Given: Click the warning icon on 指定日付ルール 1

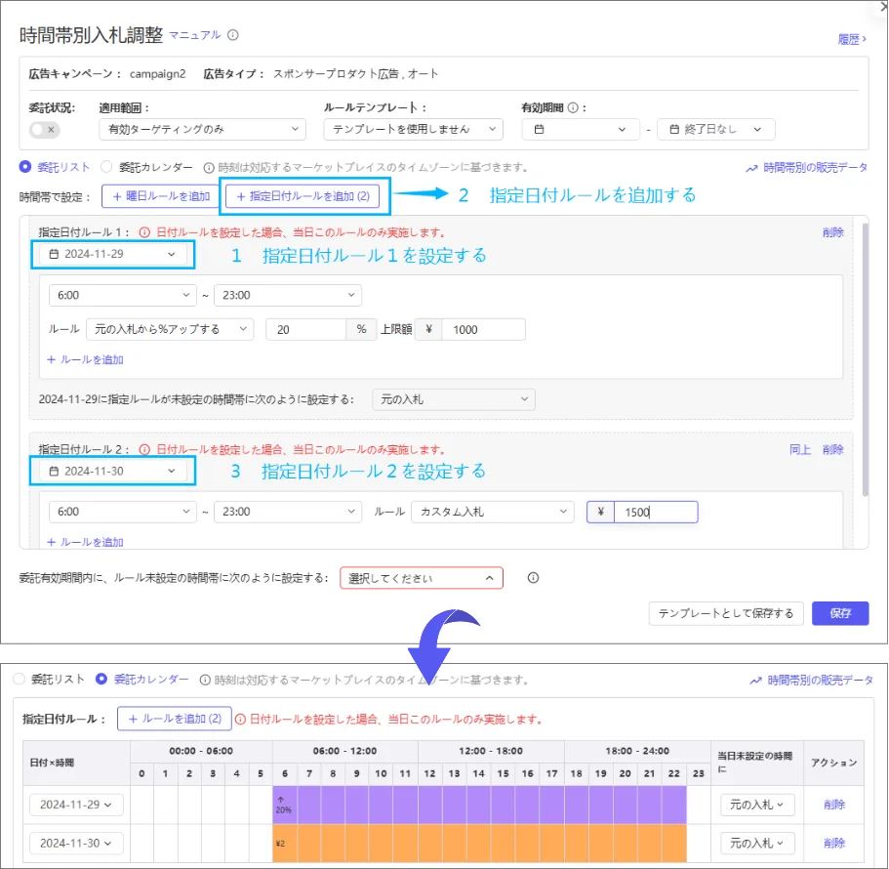Looking at the screenshot, I should (x=144, y=232).
